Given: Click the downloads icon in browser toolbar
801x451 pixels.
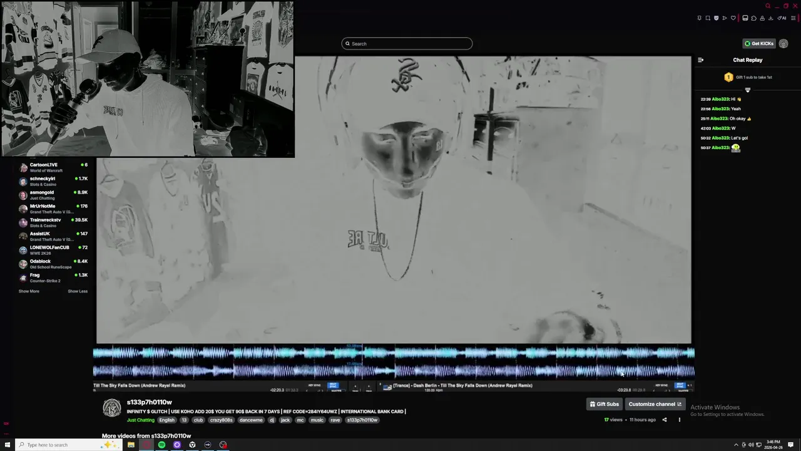Looking at the screenshot, I should (770, 18).
